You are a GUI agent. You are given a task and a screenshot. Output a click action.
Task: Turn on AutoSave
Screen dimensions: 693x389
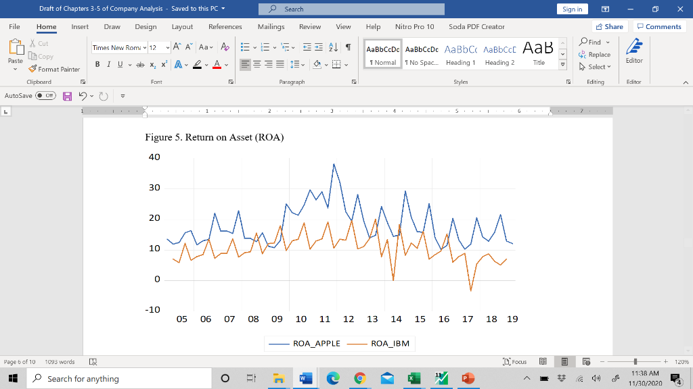[44, 96]
